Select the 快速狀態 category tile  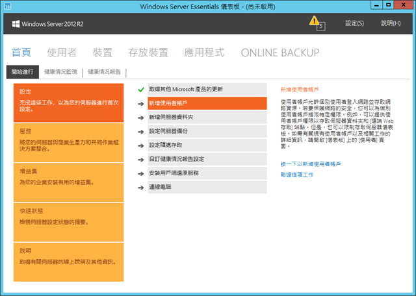68,222
